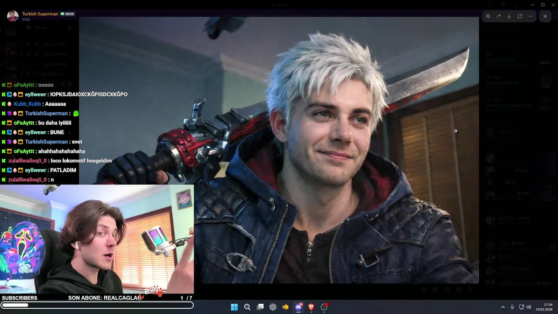558x314 pixels.
Task: Zoom in with the magnifier icon
Action: (x=488, y=16)
